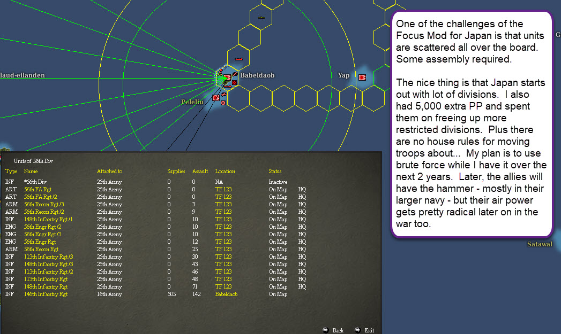The height and width of the screenshot is (334, 561).
Task: Open TF 123 in the 56th FA Rgt row
Action: pyautogui.click(x=223, y=190)
